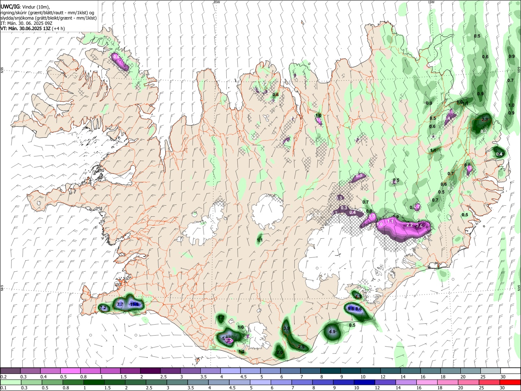
Task: Click the 'slydda/snjókoma' legend description line
Action: (x=48, y=18)
